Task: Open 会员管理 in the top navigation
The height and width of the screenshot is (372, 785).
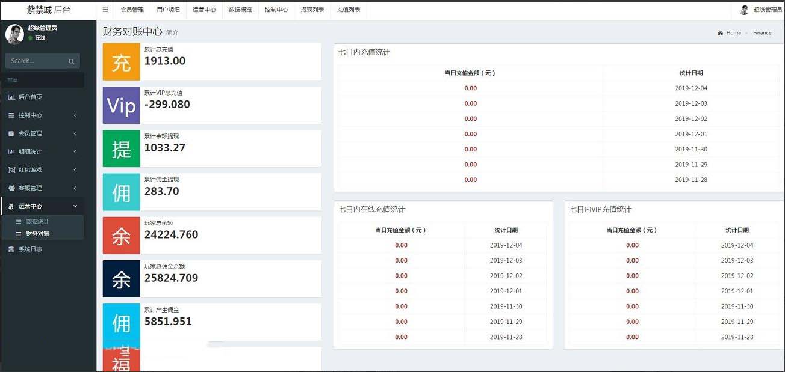Action: [132, 10]
